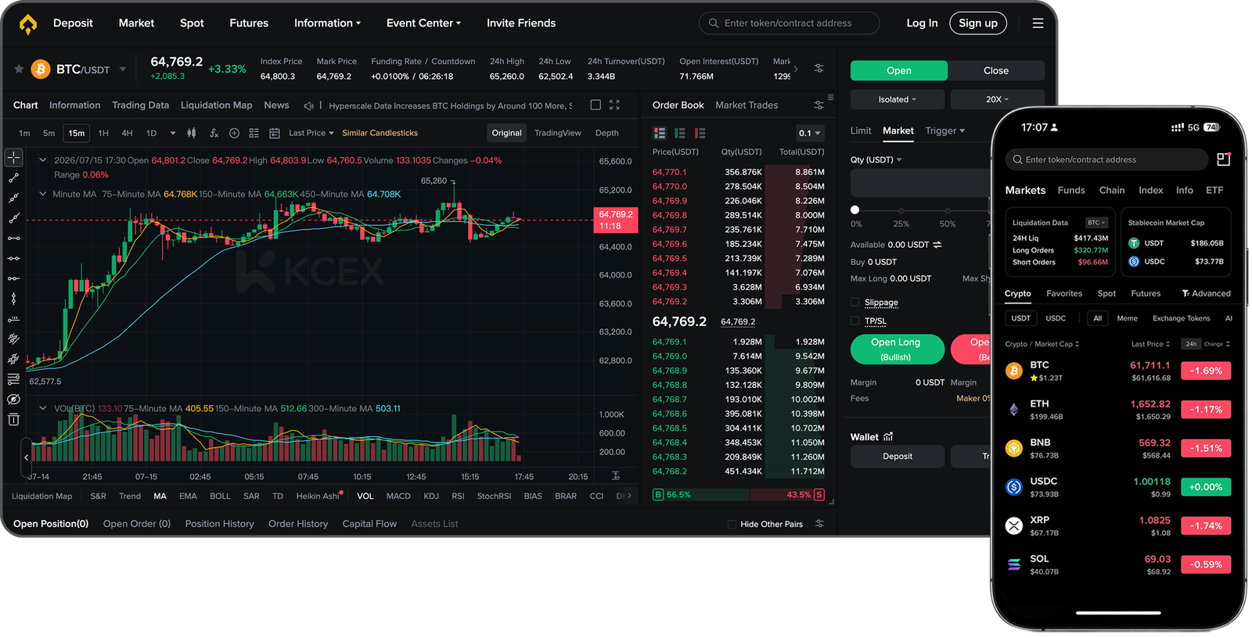Select the crosshair cursor drawing tool

(14, 158)
